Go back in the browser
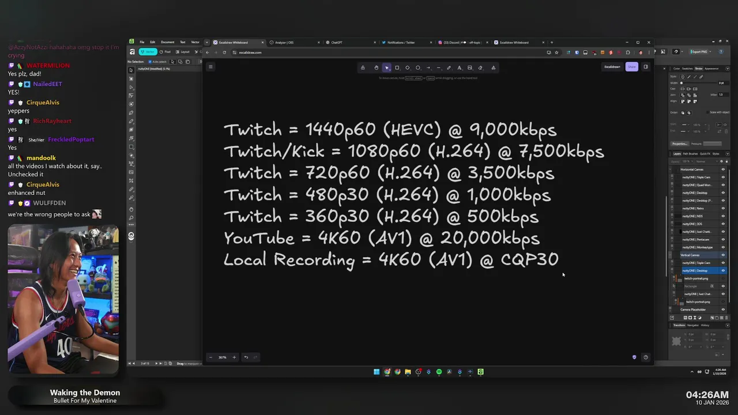 pos(208,52)
